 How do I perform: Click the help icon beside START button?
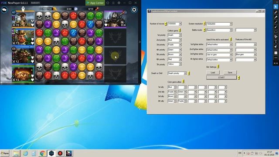click(239, 78)
